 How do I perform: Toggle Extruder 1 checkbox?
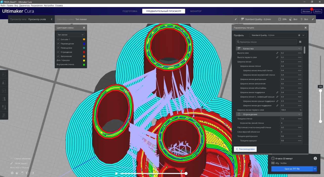[58, 39]
